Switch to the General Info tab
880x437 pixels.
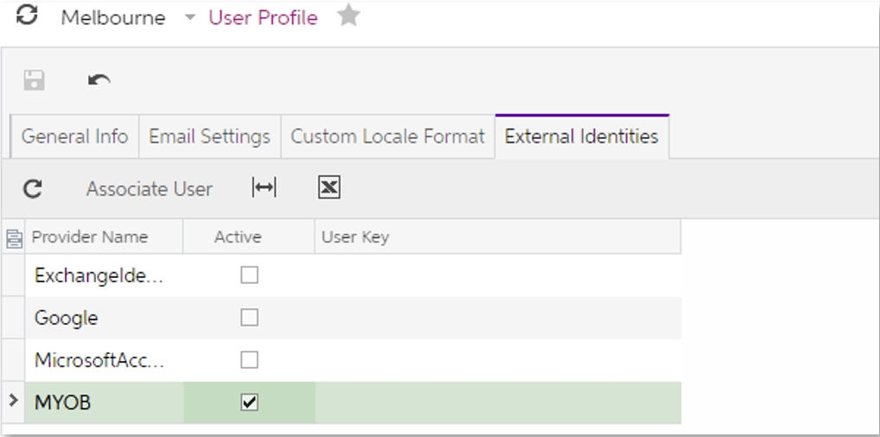coord(74,136)
